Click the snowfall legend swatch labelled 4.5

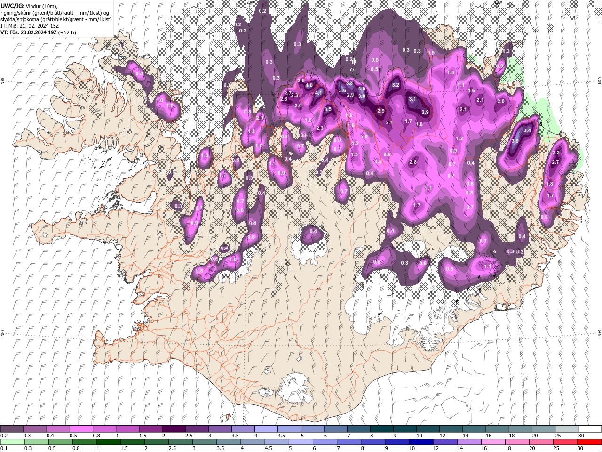coord(289,429)
